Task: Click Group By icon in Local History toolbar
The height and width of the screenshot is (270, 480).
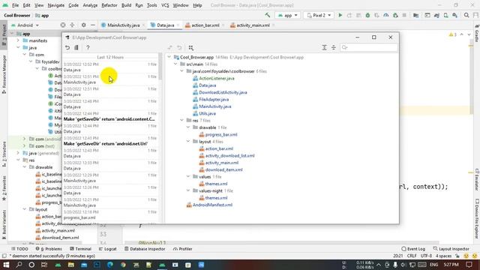Action: click(x=191, y=47)
